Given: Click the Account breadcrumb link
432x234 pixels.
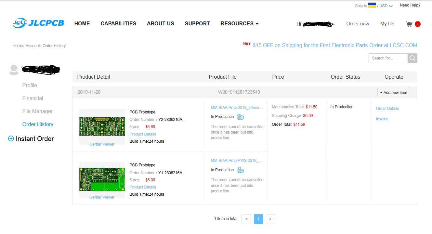Looking at the screenshot, I should tap(33, 46).
